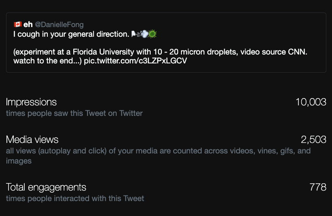Click the media views autoplay description text
The image size is (332, 216).
(x=158, y=151)
